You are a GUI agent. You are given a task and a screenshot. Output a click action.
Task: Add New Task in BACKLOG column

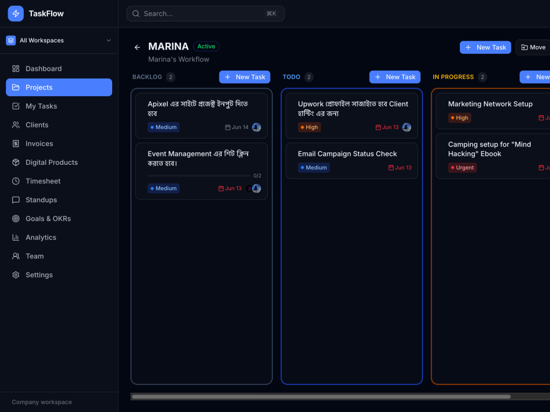point(245,77)
